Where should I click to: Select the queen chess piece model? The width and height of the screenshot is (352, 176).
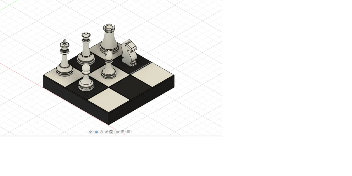tap(86, 49)
